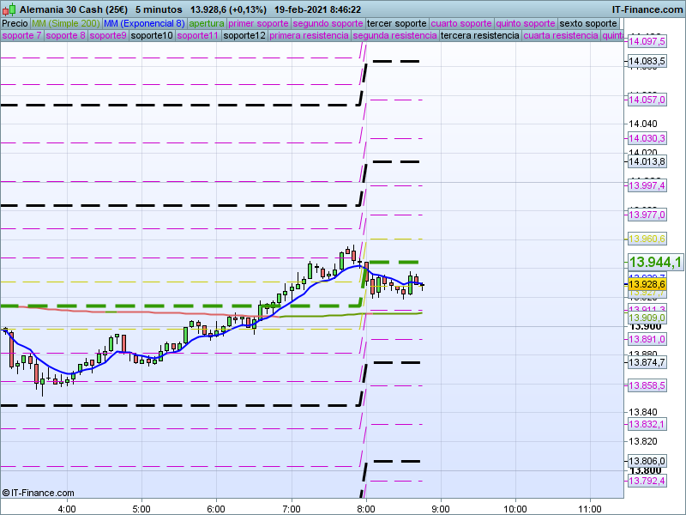Image resolution: width=686 pixels, height=515 pixels.
Task: Click the 14.013,8 price label
Action: tap(647, 161)
